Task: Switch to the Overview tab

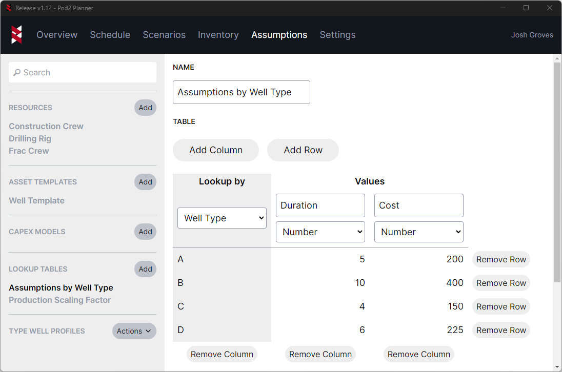Action: click(x=57, y=35)
